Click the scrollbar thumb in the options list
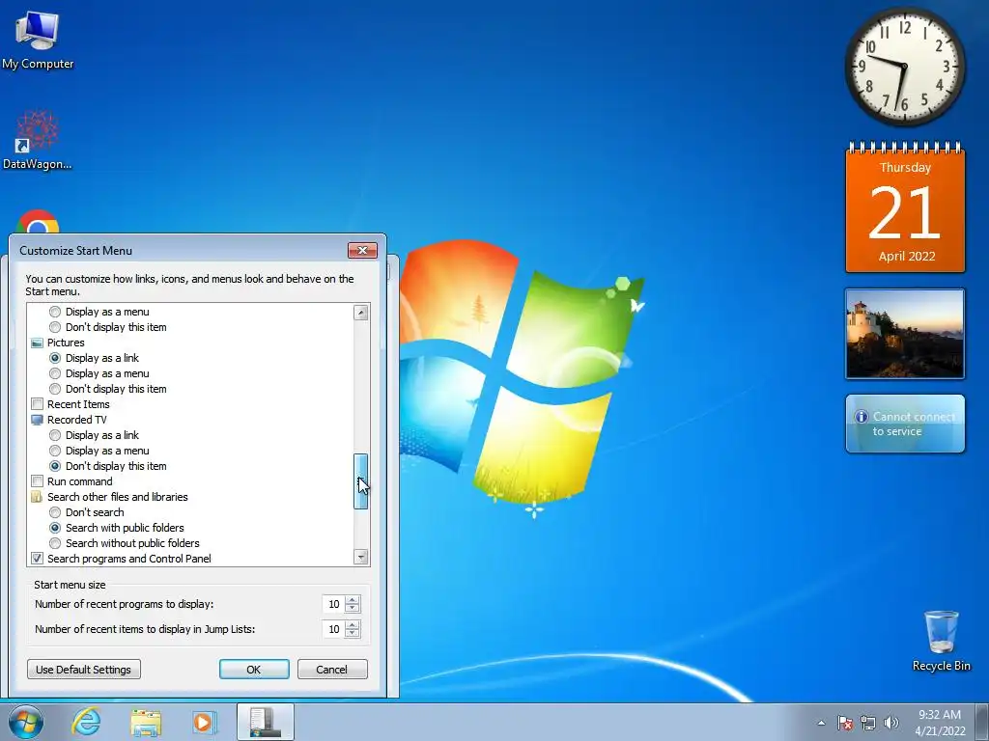Image resolution: width=989 pixels, height=741 pixels. [361, 481]
